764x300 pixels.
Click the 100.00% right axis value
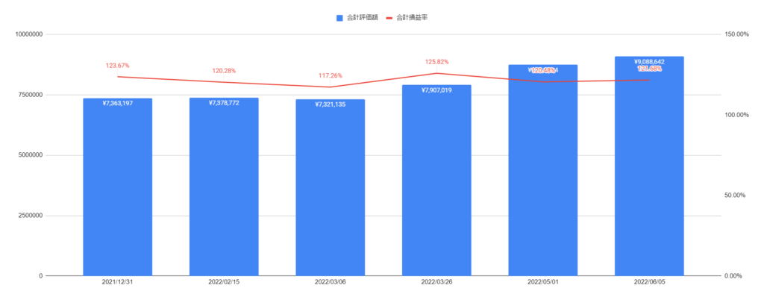[x=736, y=115]
